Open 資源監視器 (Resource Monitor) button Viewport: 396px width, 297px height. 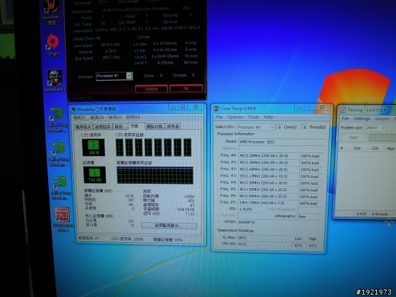(x=169, y=225)
